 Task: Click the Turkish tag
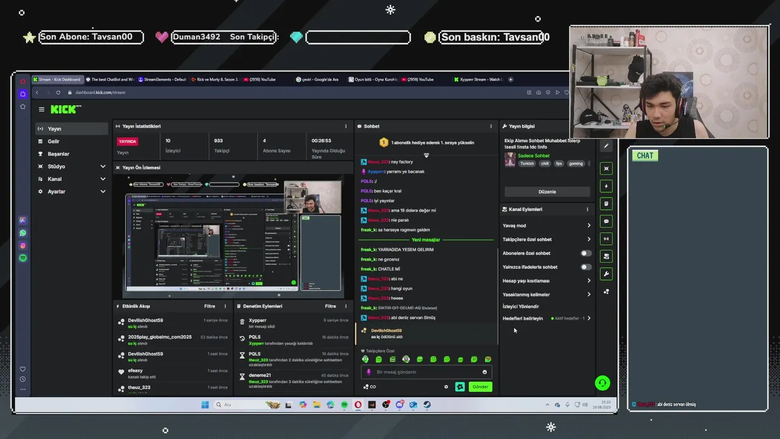click(527, 163)
